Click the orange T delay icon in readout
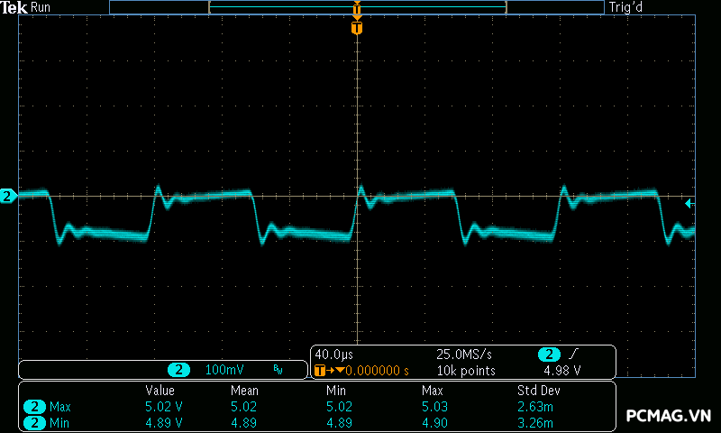The width and height of the screenshot is (721, 433). (322, 371)
